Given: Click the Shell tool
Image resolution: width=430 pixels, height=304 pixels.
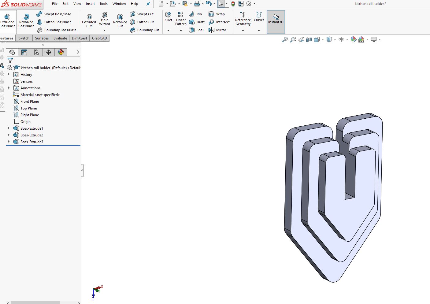Looking at the screenshot, I should tap(197, 30).
